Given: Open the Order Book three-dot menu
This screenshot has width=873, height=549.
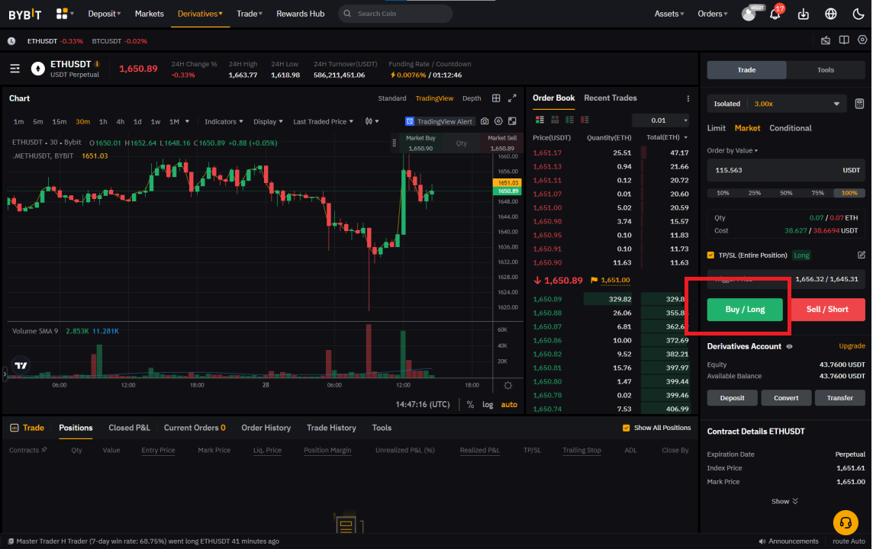Looking at the screenshot, I should click(688, 98).
